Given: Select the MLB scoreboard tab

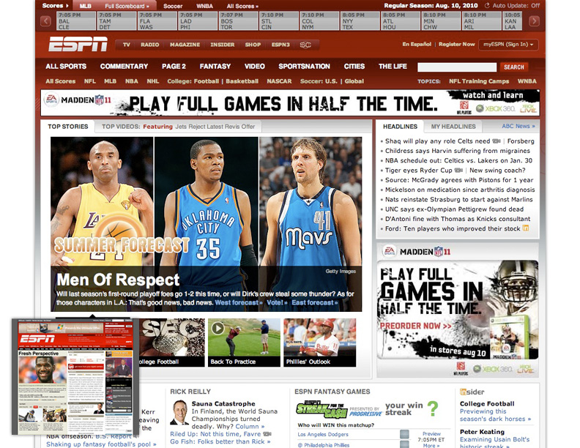Looking at the screenshot, I should pyautogui.click(x=86, y=6).
